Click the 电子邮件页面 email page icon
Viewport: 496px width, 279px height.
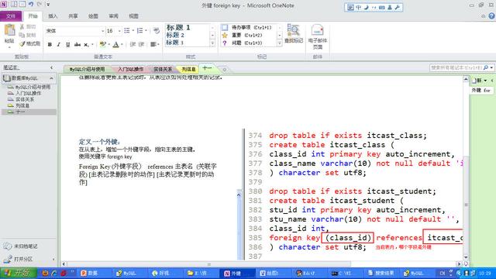(317, 36)
